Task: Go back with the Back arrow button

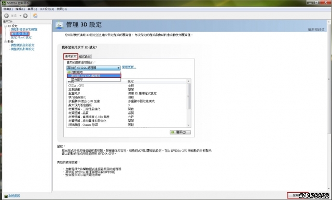Action: click(x=7, y=16)
